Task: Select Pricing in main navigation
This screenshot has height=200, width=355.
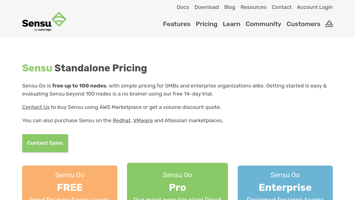Action: (207, 24)
